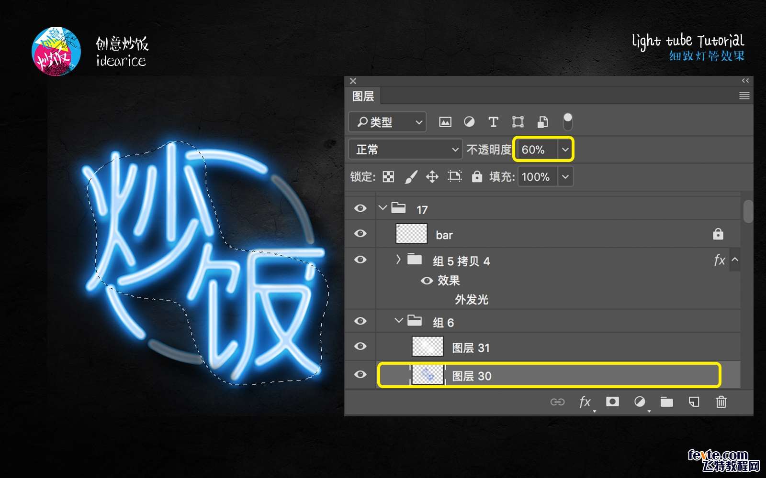Select the 外发光 outer glow effect
Screen dimensions: 766x478
click(472, 300)
